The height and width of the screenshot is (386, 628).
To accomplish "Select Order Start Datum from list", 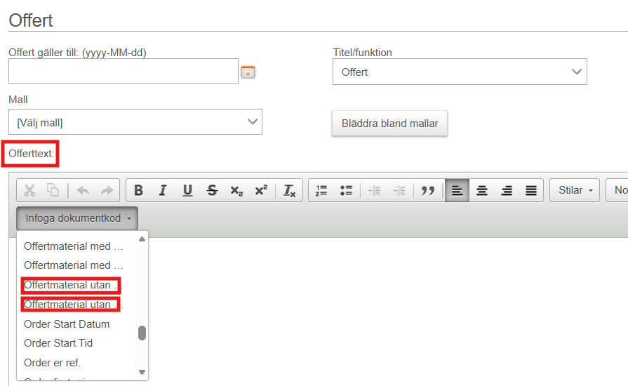I will [67, 324].
